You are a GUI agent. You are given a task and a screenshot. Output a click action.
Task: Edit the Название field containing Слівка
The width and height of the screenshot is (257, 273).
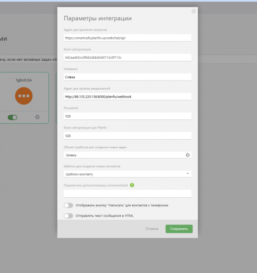128,77
